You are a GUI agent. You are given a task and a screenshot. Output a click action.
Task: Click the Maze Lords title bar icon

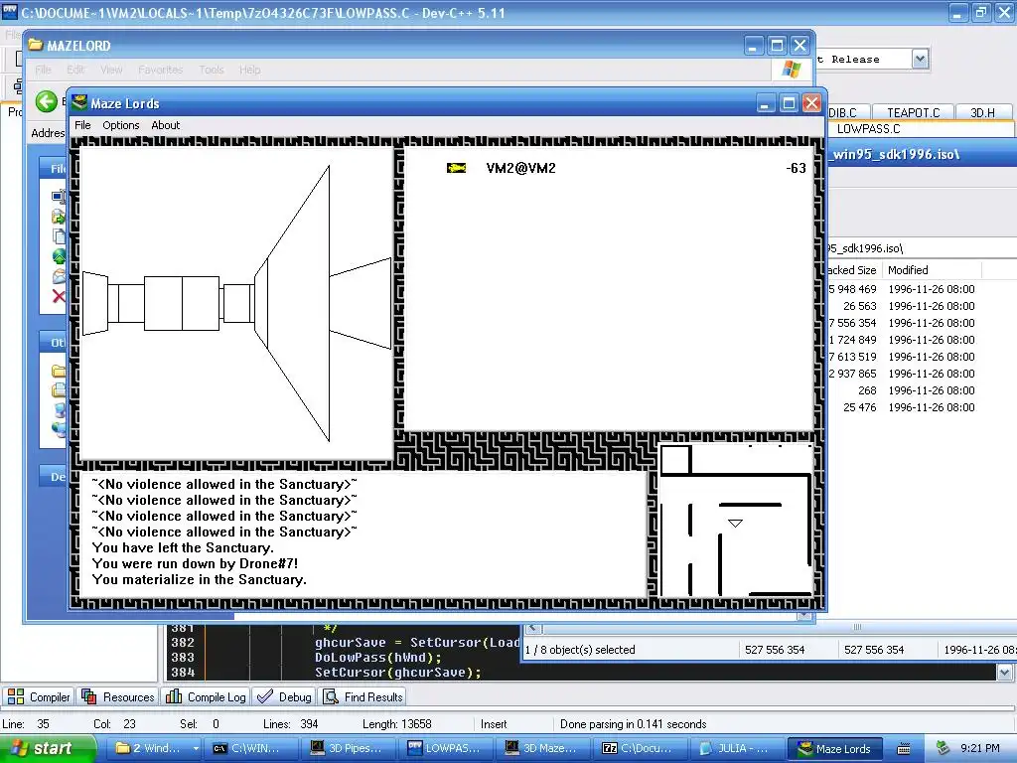click(79, 102)
